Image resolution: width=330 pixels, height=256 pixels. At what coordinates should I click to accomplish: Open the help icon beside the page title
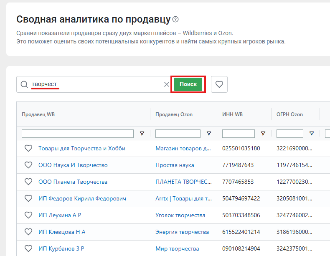pyautogui.click(x=175, y=19)
